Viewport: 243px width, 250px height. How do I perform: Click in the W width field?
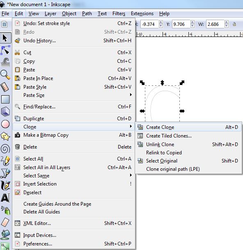(215, 24)
